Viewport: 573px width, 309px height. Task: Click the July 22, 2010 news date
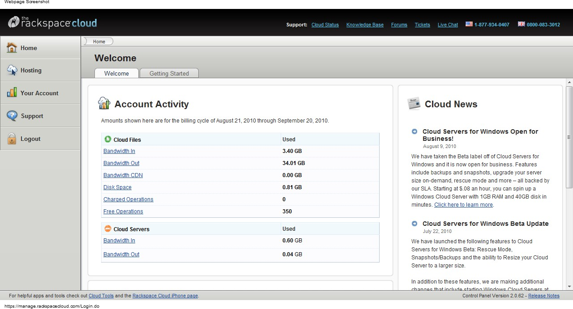tap(437, 231)
